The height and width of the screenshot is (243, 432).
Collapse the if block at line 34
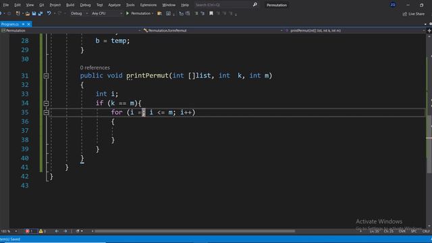[x=46, y=103]
